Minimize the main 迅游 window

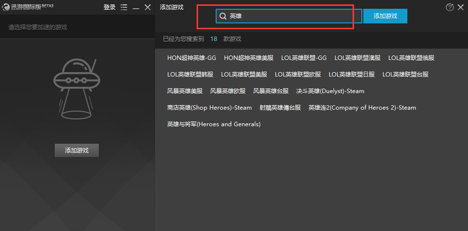coord(136,7)
